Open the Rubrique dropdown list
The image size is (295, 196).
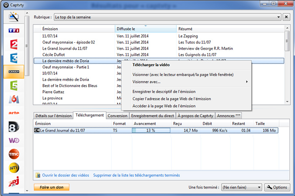pos(278,17)
